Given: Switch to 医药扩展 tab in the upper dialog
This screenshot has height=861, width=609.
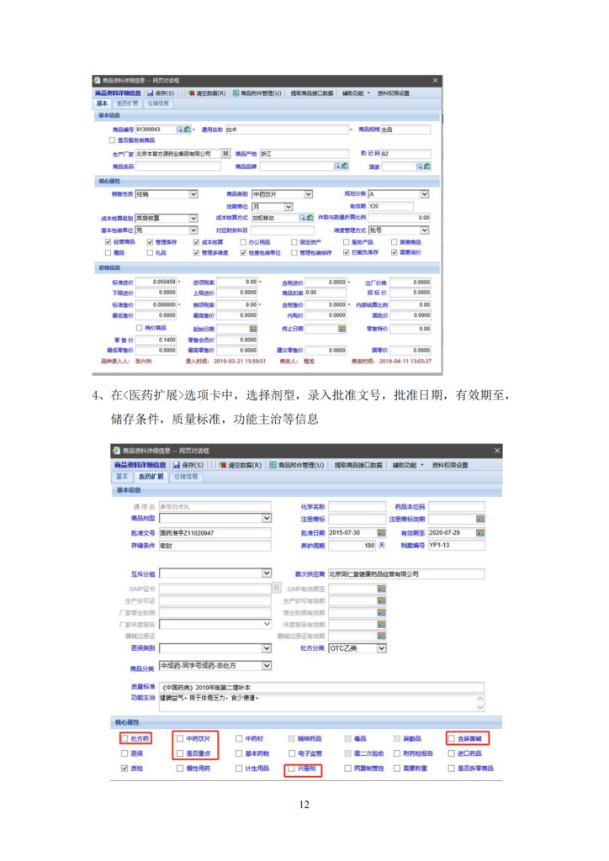Looking at the screenshot, I should click(x=127, y=103).
